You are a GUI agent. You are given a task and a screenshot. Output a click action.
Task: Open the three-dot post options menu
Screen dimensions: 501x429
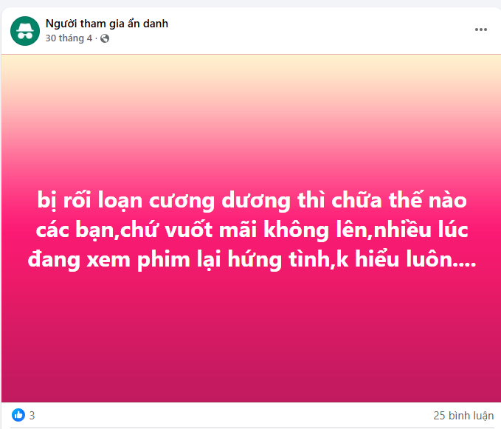pyautogui.click(x=480, y=30)
